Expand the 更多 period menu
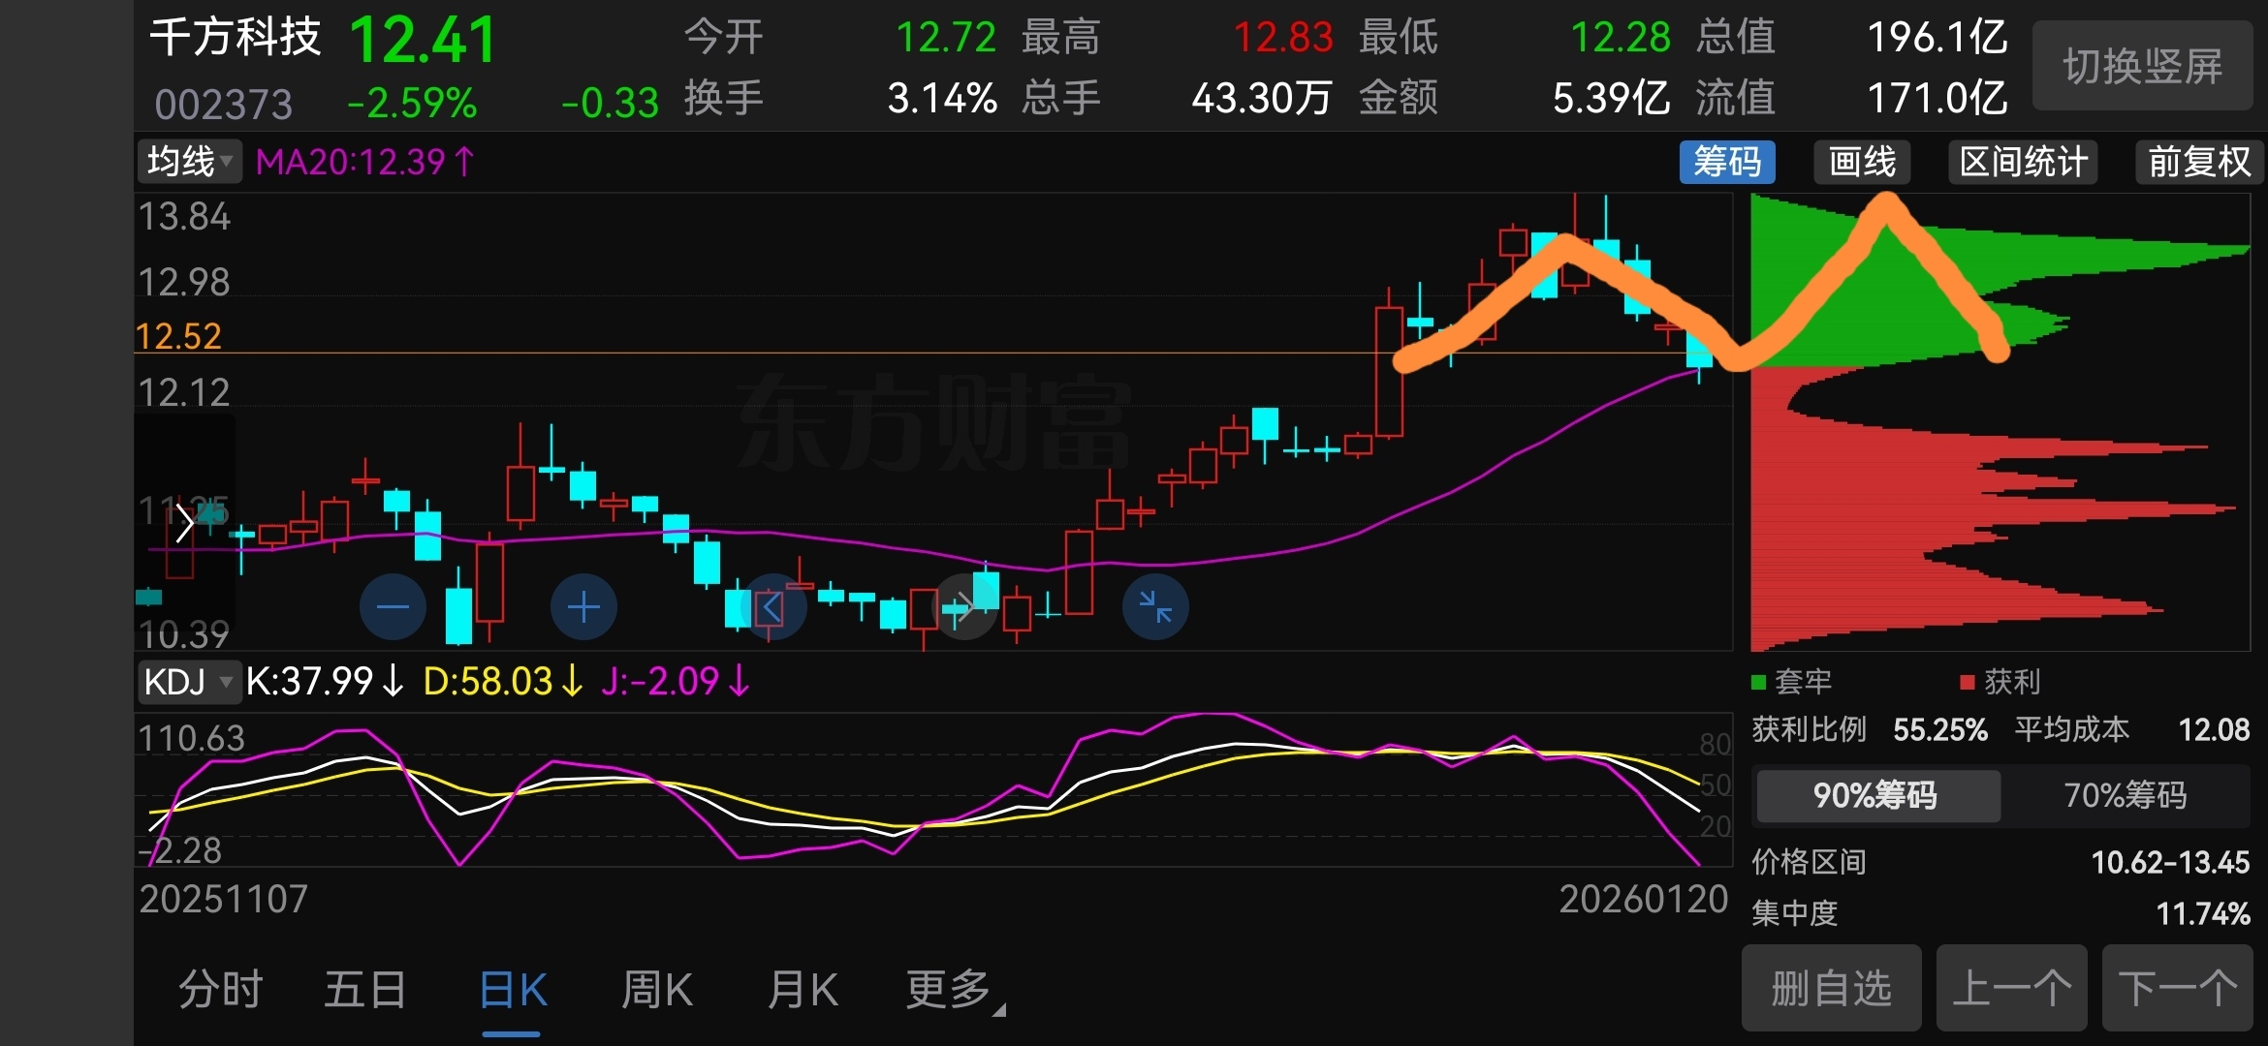 [x=952, y=990]
